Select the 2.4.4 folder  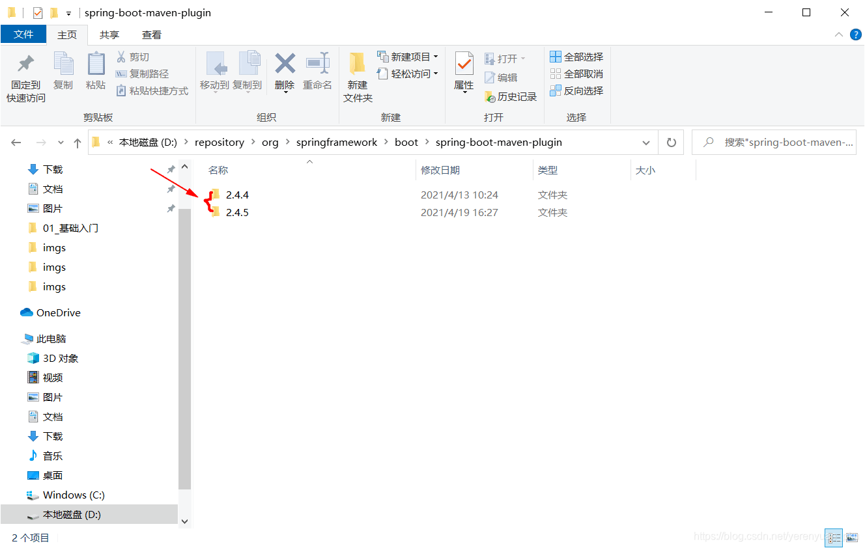[237, 195]
